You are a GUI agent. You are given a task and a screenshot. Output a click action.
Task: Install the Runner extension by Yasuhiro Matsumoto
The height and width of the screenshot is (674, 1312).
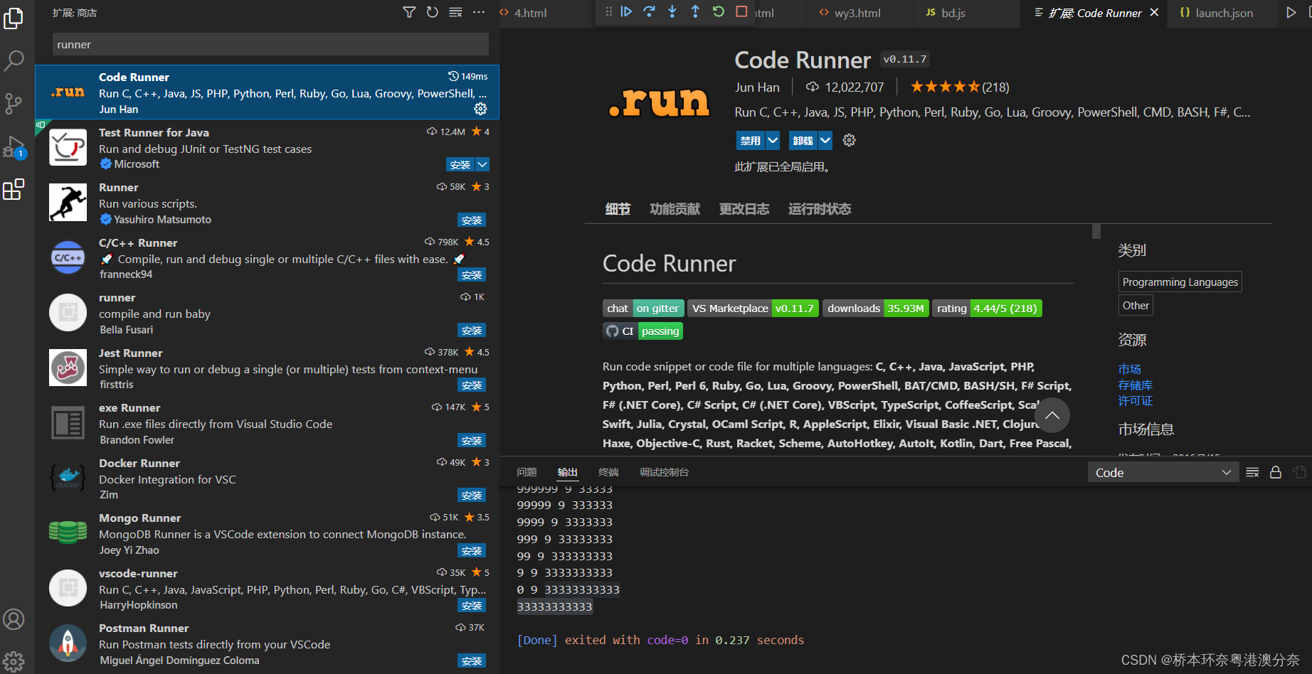pos(472,220)
